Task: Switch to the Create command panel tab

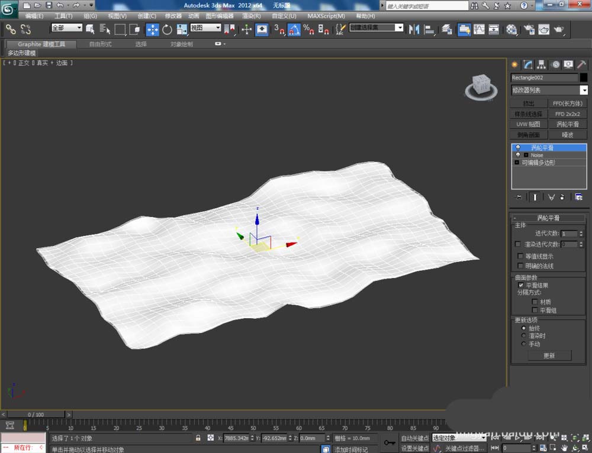Action: (514, 64)
